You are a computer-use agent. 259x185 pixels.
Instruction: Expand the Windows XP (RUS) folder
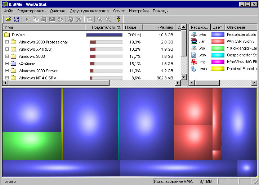coord(7,49)
